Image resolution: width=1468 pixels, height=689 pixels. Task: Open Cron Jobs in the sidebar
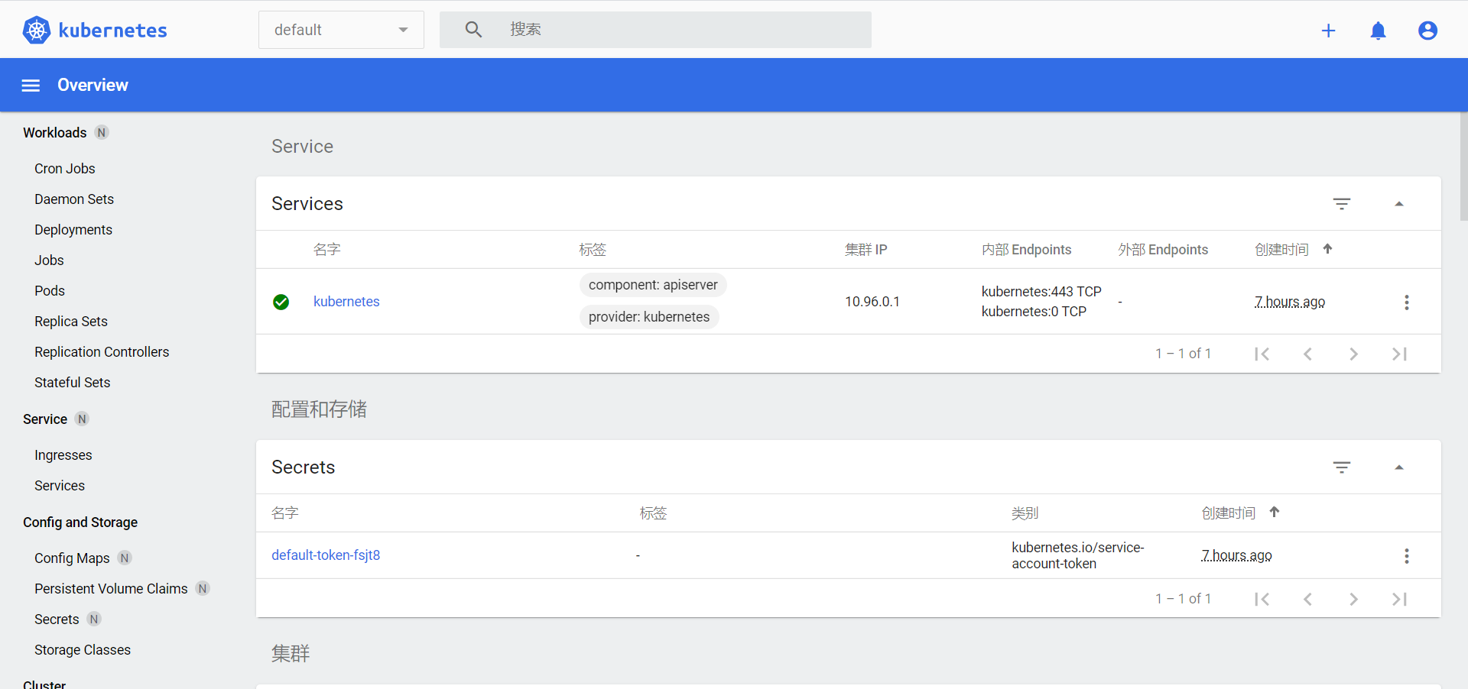(65, 169)
